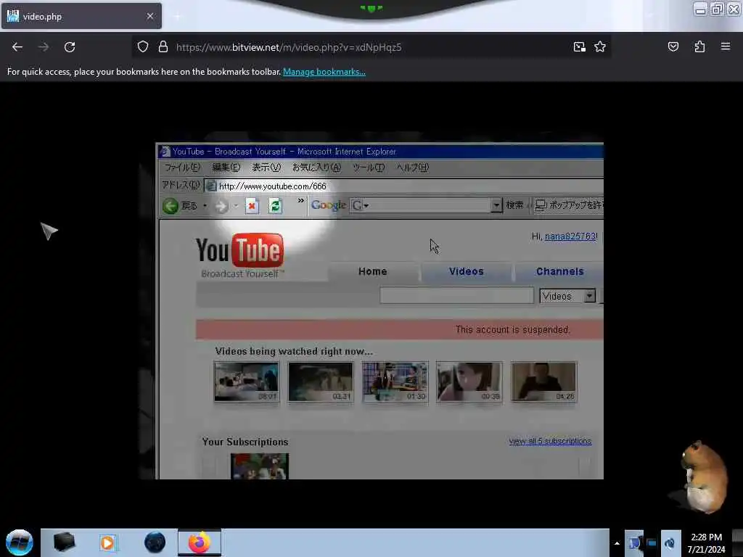Click the Firefox forward arrow

(x=43, y=47)
